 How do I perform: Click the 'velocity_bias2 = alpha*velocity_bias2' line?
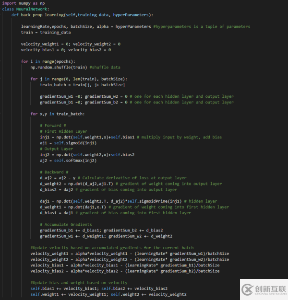[x=125, y=271]
